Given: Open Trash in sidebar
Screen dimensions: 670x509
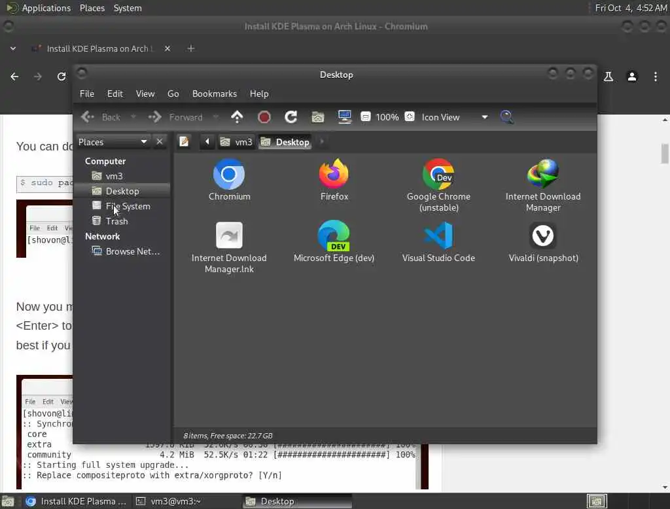Looking at the screenshot, I should 121,221.
